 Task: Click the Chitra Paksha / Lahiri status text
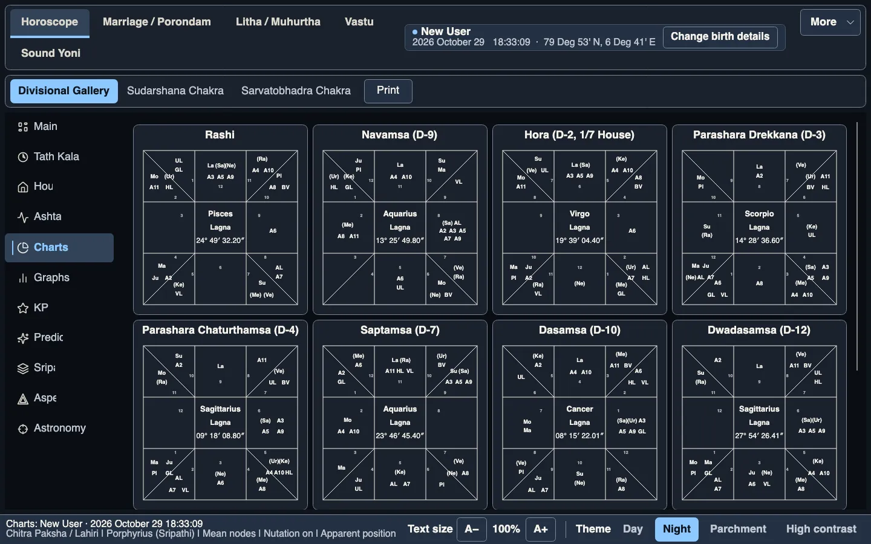pyautogui.click(x=53, y=534)
